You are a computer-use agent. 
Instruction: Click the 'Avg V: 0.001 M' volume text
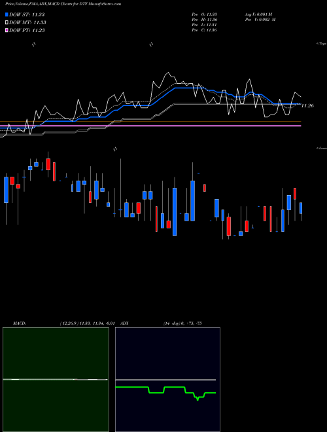click(x=258, y=14)
